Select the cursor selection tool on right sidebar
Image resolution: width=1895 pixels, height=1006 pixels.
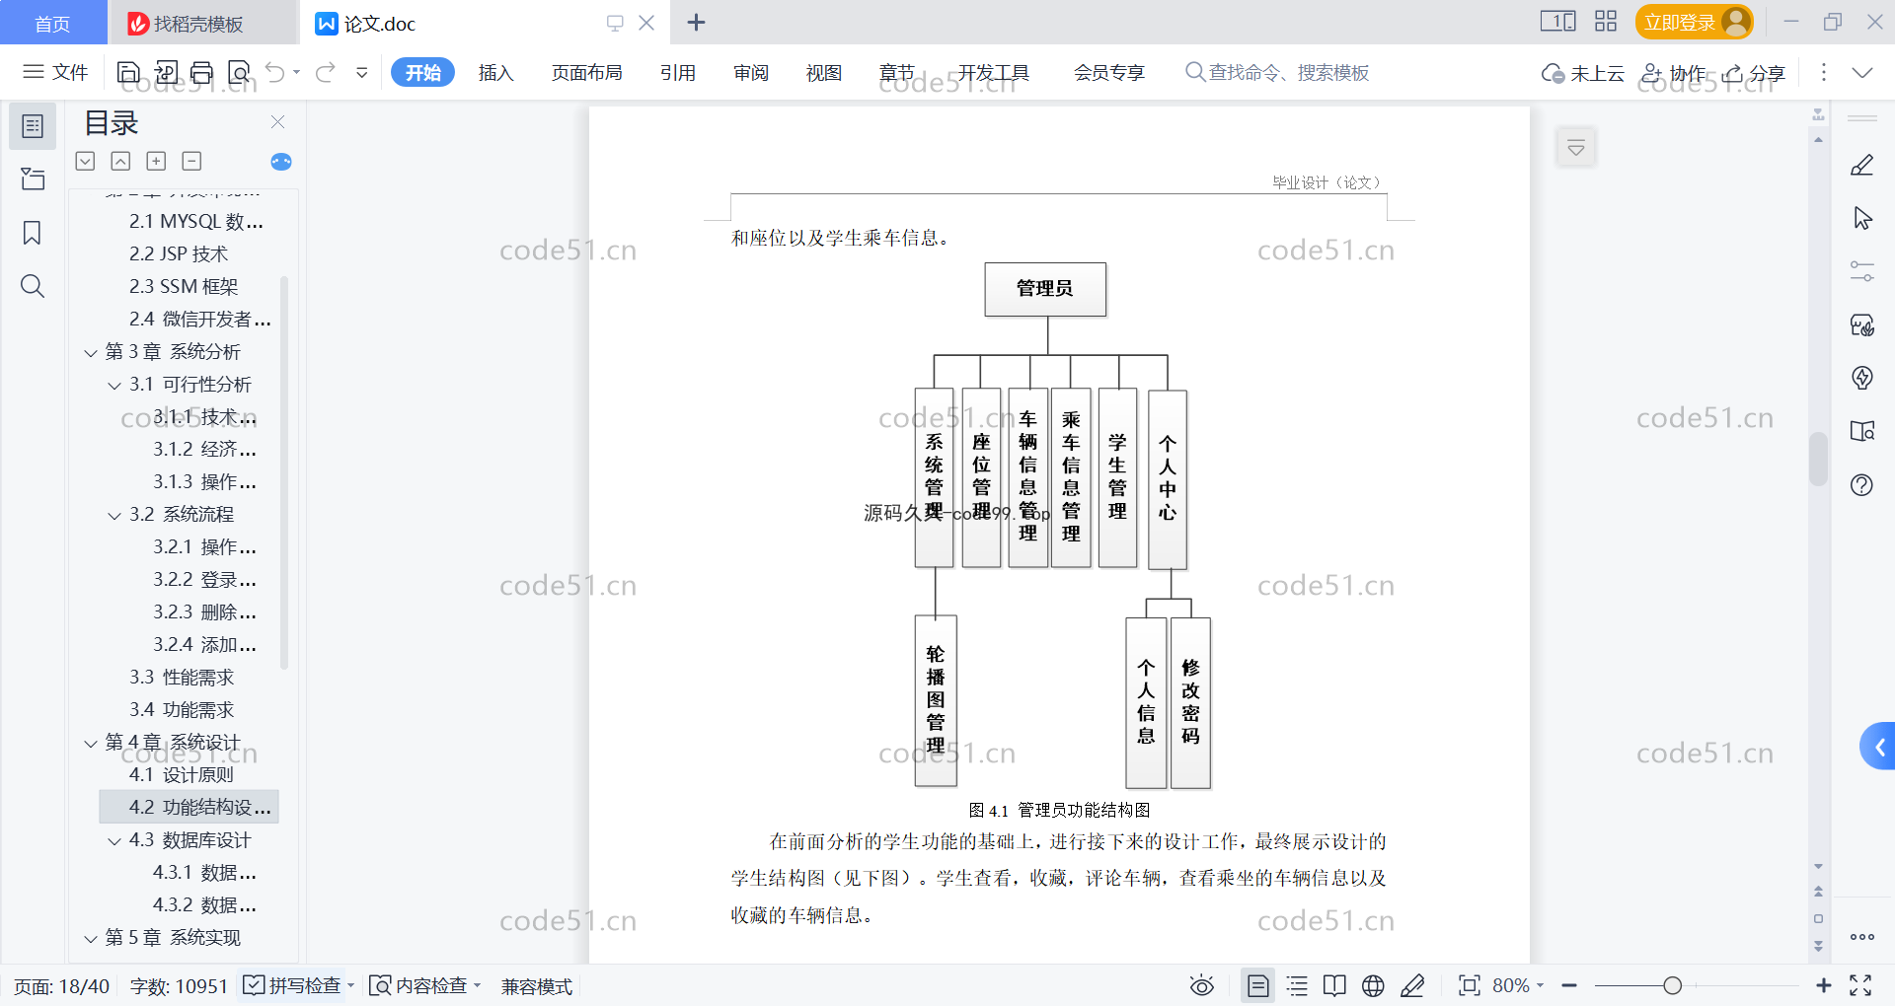(x=1862, y=218)
